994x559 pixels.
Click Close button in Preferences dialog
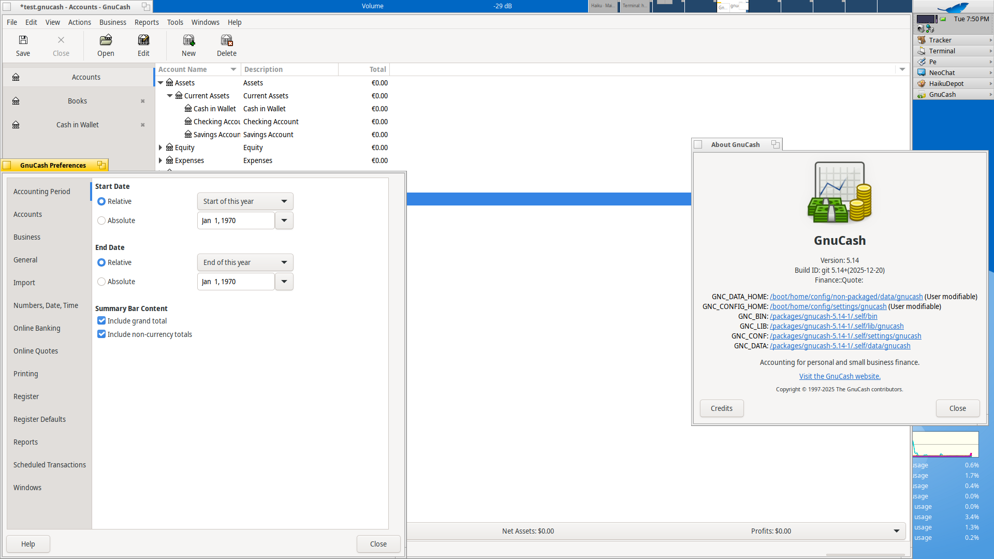click(378, 544)
